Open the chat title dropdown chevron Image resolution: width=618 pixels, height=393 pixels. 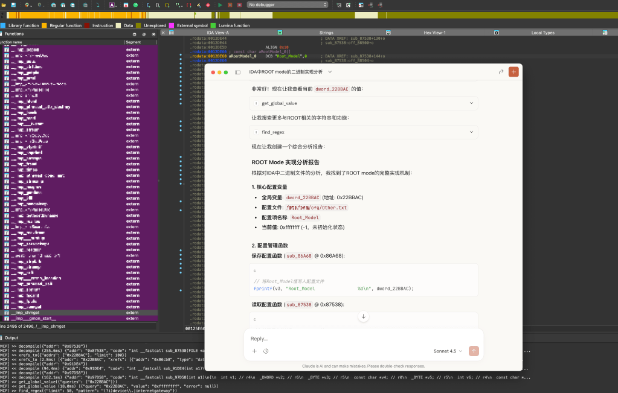click(x=330, y=72)
